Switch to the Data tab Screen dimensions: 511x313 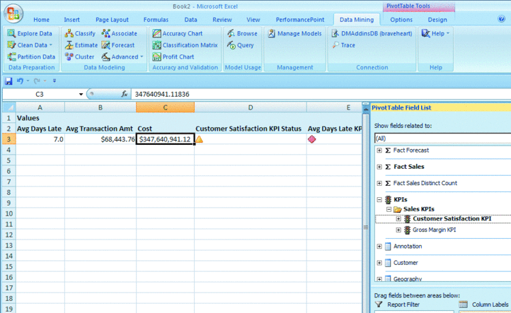click(x=191, y=20)
